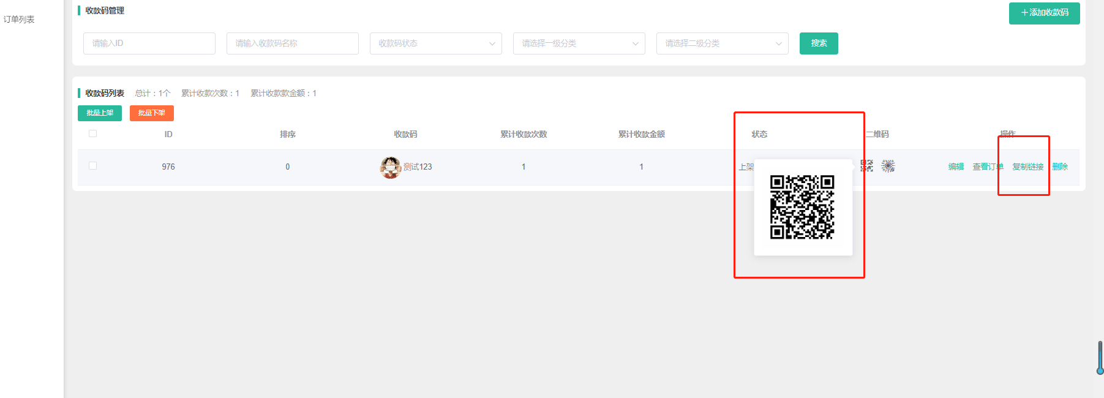Click the 添加收款码 button
The image size is (1104, 398).
pos(1044,13)
